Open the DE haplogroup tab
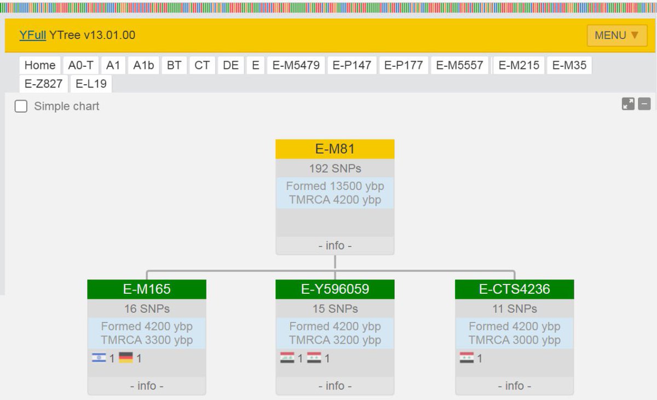This screenshot has height=400, width=657. click(230, 65)
